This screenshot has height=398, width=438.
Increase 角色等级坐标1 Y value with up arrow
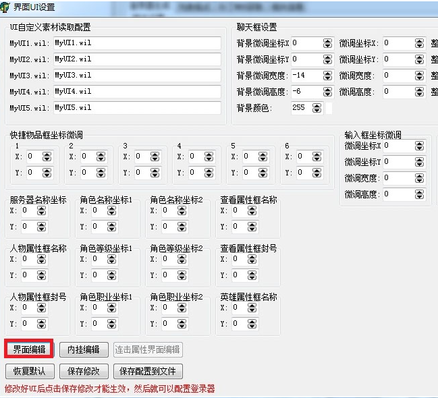tap(117, 273)
